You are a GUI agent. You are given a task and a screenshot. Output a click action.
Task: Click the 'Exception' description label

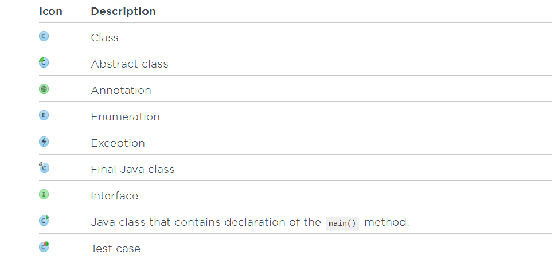(x=118, y=143)
